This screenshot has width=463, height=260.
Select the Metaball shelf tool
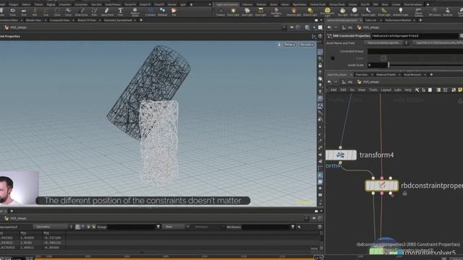162,12
